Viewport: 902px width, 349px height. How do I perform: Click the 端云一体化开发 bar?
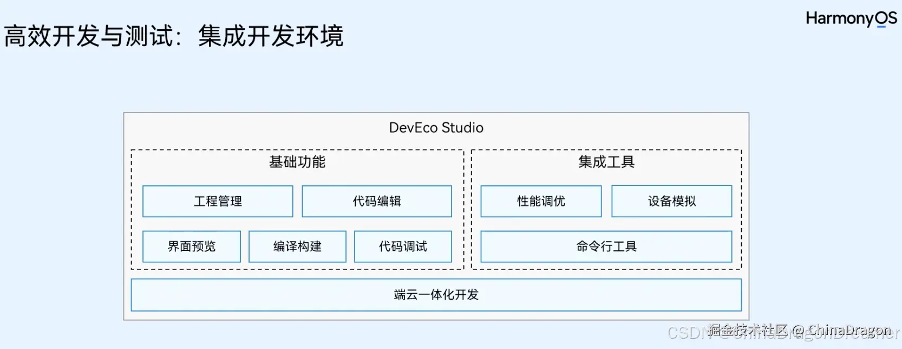click(x=436, y=295)
